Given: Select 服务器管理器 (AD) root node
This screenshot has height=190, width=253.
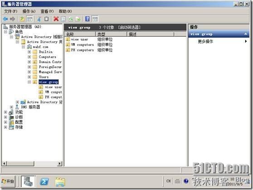Looking at the screenshot, I should (25, 27).
